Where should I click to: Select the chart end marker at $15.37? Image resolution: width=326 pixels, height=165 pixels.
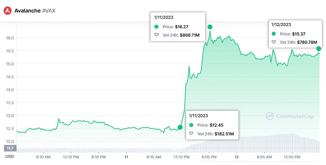[x=318, y=49]
